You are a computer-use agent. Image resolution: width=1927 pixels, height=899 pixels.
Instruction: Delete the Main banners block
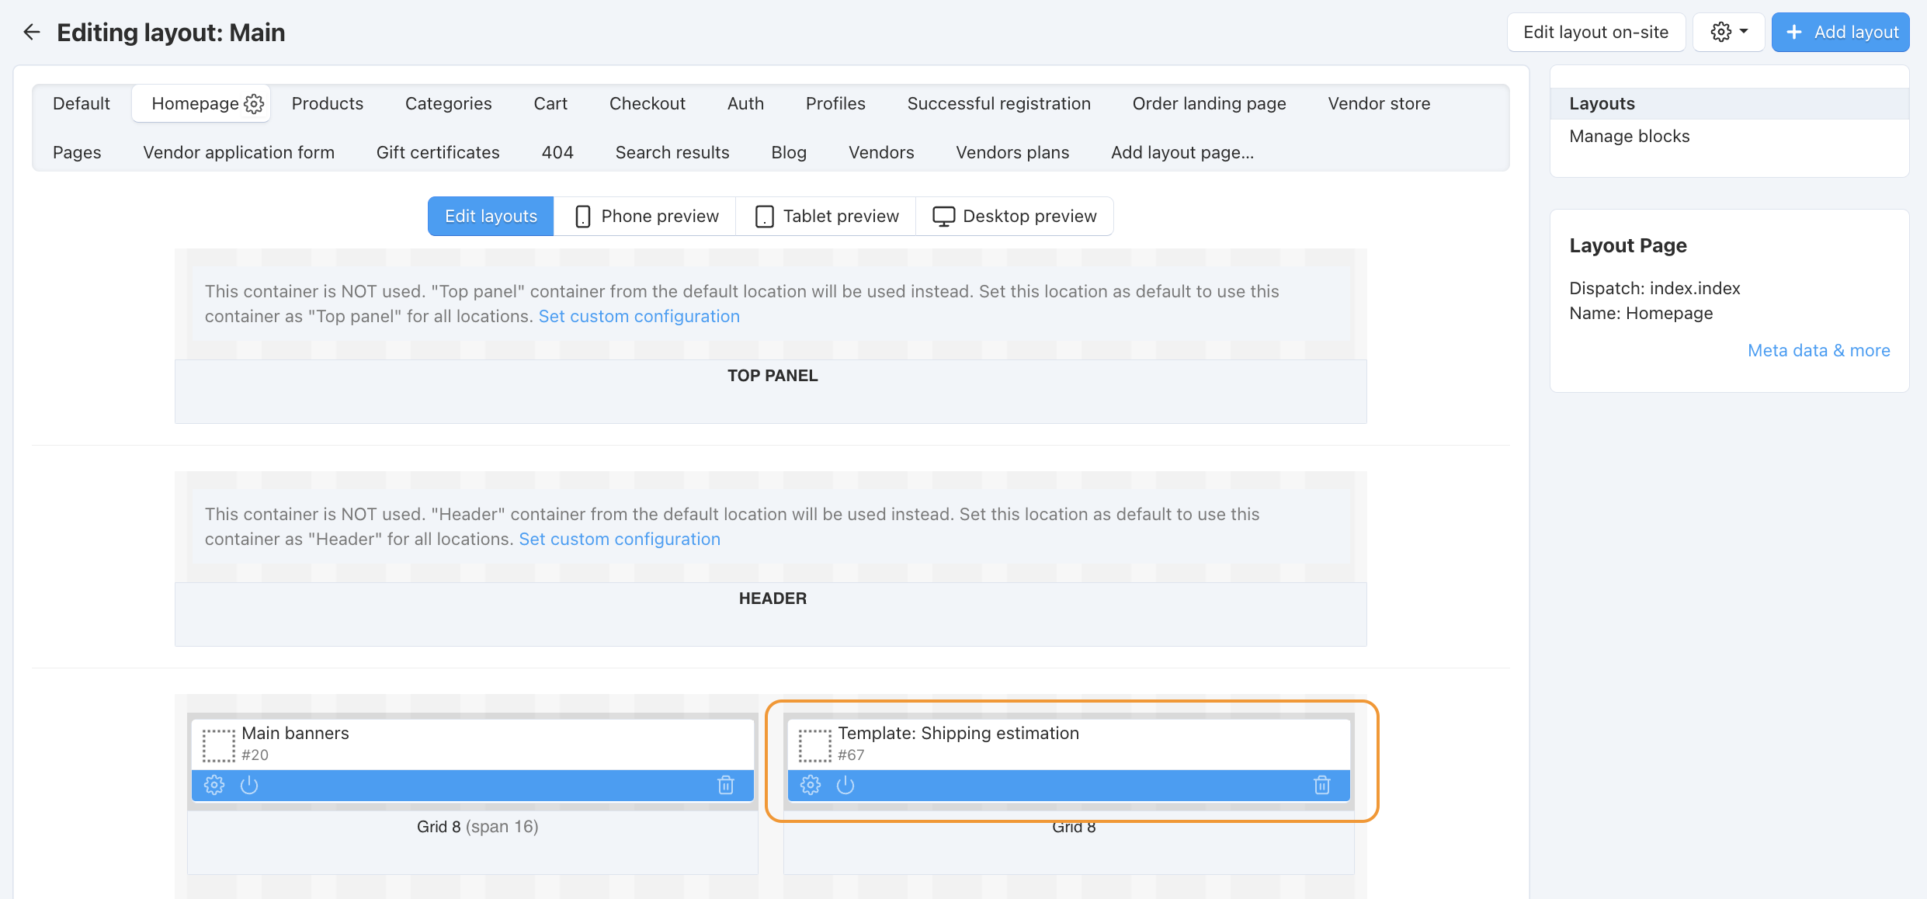(726, 786)
